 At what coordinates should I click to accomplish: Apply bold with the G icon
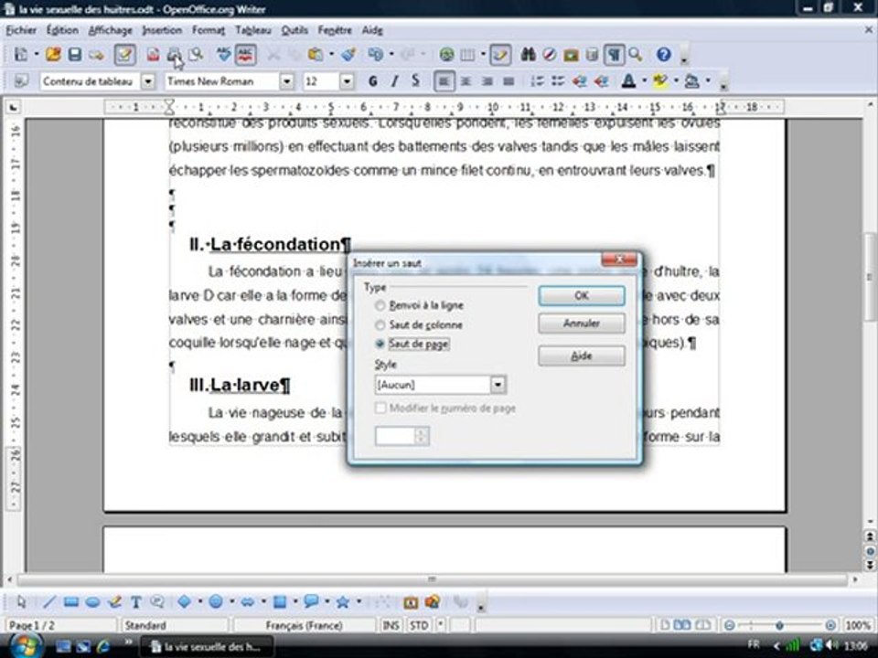(373, 81)
